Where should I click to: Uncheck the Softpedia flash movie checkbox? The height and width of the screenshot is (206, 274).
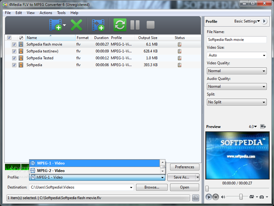pos(14,45)
